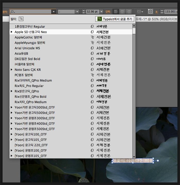Select DX김일관 Std Bold font
This screenshot has height=185, width=180.
[x=71, y=59]
